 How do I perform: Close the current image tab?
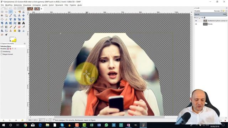(41, 9)
